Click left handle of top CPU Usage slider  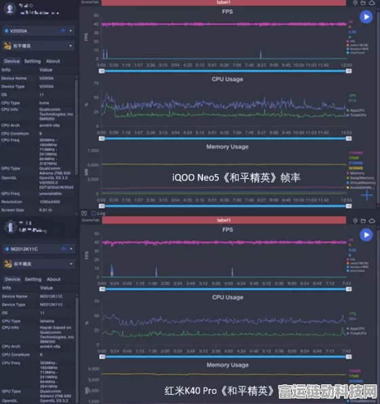click(102, 138)
